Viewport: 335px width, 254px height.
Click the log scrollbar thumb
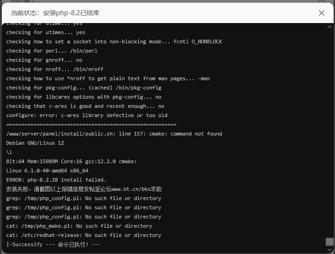coord(329,242)
